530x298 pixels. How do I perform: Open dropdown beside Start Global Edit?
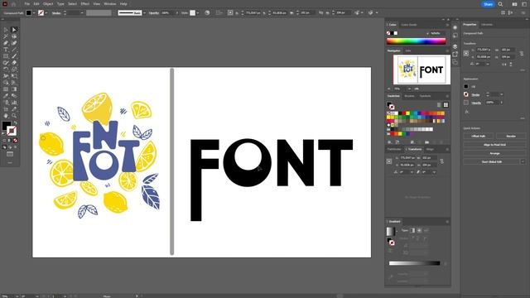tap(523, 162)
